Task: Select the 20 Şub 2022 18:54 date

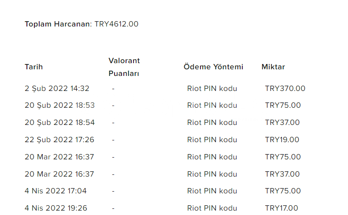Action: pyautogui.click(x=60, y=122)
